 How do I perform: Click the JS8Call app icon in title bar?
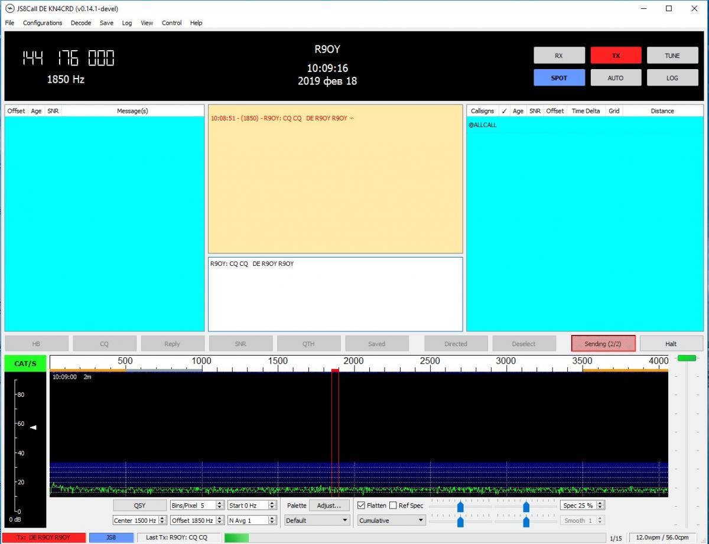click(9, 8)
